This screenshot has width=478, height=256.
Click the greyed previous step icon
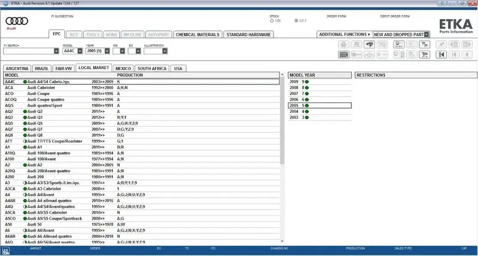[x=454, y=55]
